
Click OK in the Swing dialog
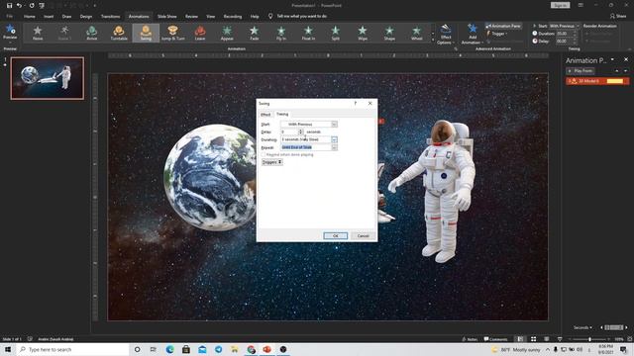click(335, 235)
